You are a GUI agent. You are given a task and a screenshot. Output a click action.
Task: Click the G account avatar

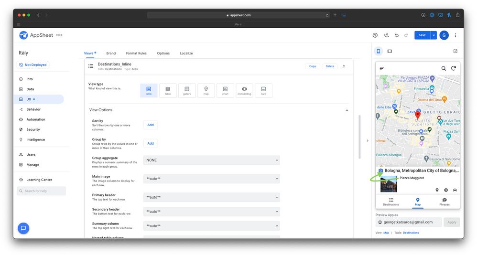[444, 35]
